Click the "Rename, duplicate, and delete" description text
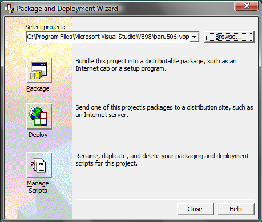 162,160
